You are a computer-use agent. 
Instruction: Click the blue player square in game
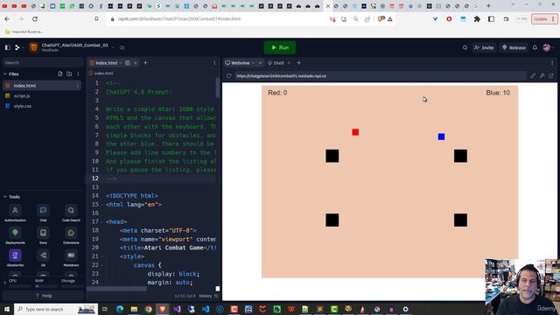tap(441, 136)
